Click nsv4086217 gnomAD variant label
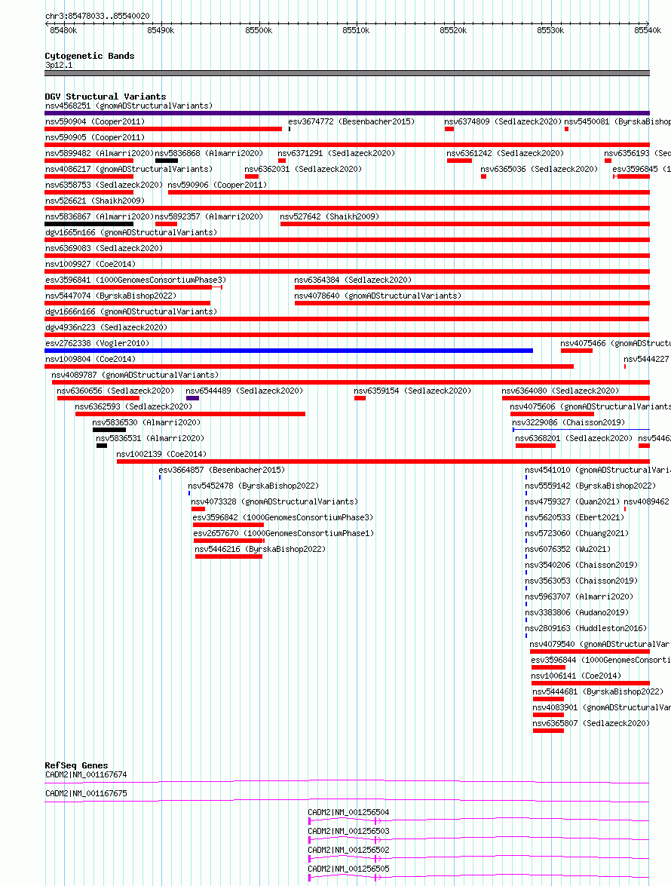The width and height of the screenshot is (671, 886). tap(129, 169)
